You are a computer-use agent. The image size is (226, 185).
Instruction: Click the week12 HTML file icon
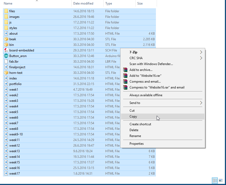pyautogui.click(x=6, y=146)
